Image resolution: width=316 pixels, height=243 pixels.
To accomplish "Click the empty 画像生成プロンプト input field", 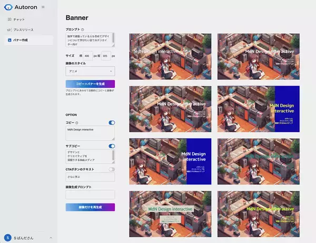I will (x=90, y=194).
